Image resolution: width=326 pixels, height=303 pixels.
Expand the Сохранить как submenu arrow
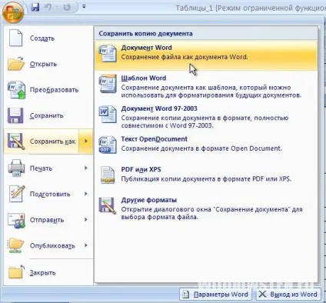(86, 142)
